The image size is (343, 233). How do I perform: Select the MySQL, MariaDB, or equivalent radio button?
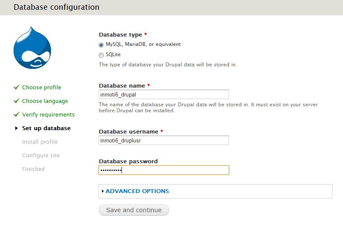(x=101, y=45)
